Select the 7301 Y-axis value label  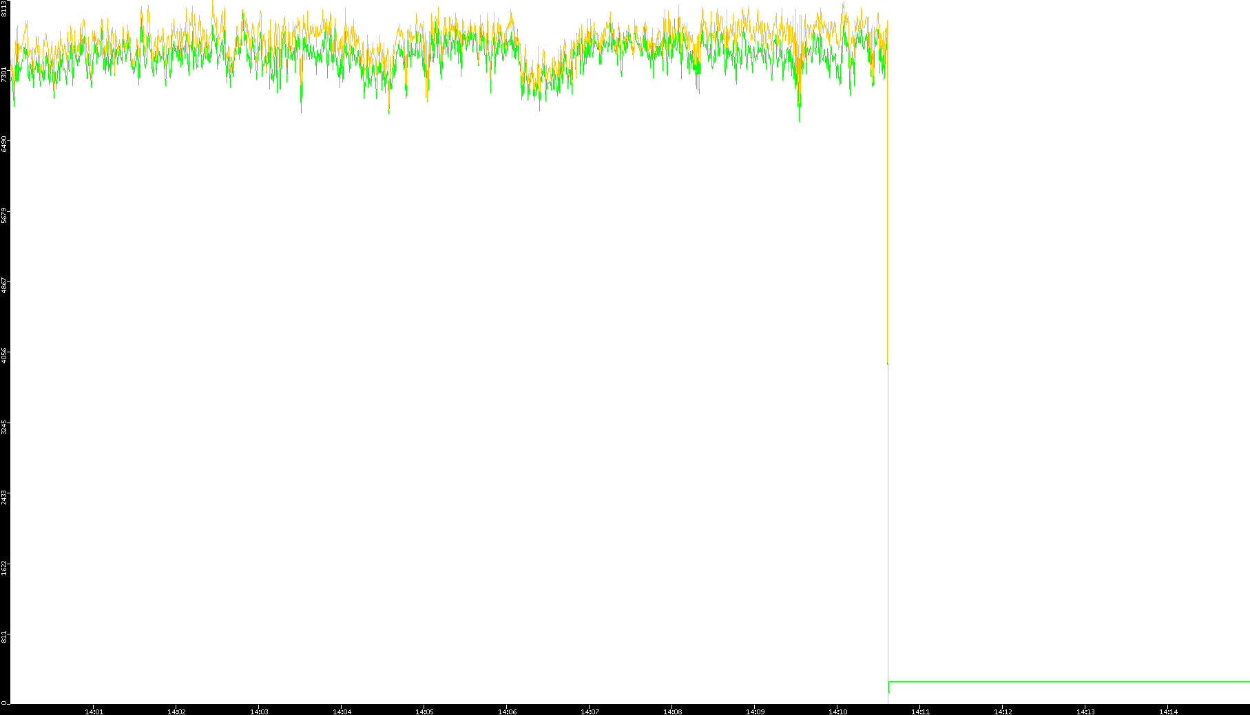point(4,74)
